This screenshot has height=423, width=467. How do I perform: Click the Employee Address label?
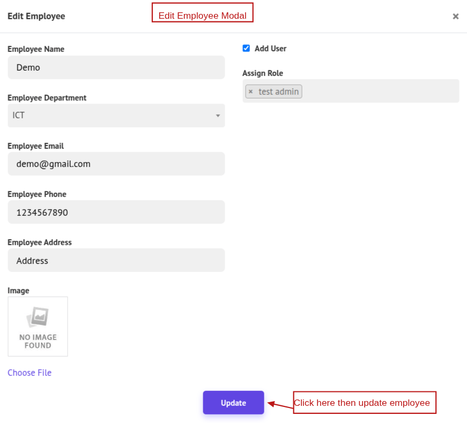pyautogui.click(x=39, y=243)
